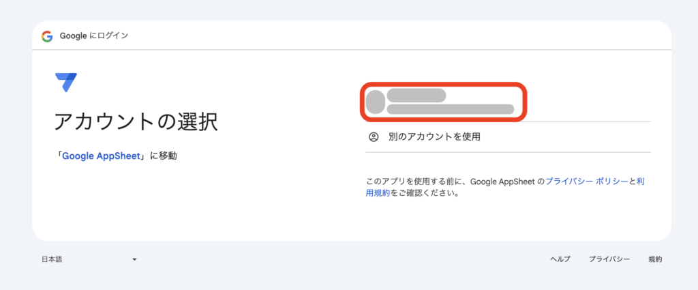698x290 pixels.
Task: Click 規約 in the footer
Action: click(x=655, y=259)
